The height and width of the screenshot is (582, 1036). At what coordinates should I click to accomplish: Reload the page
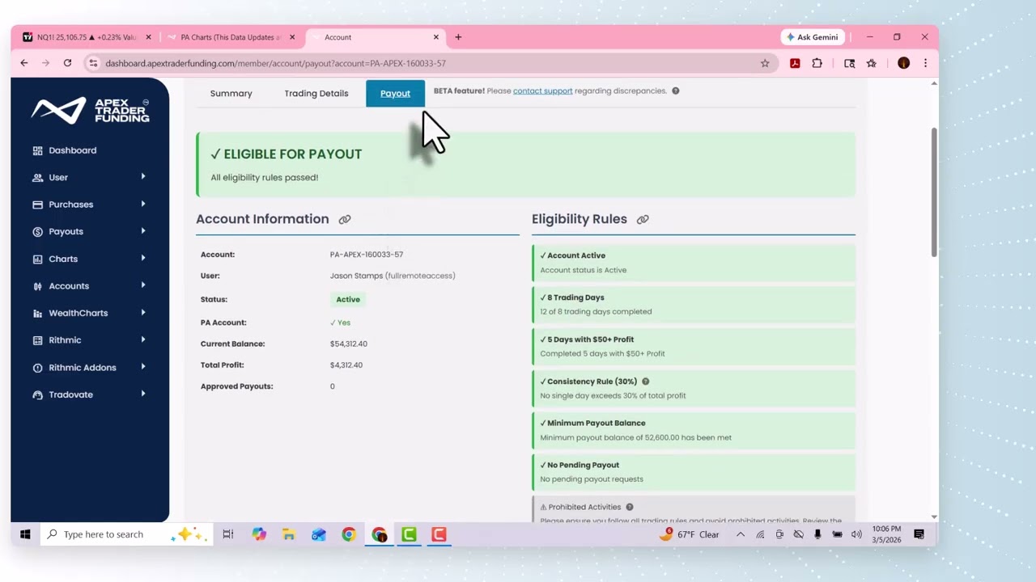coord(67,63)
